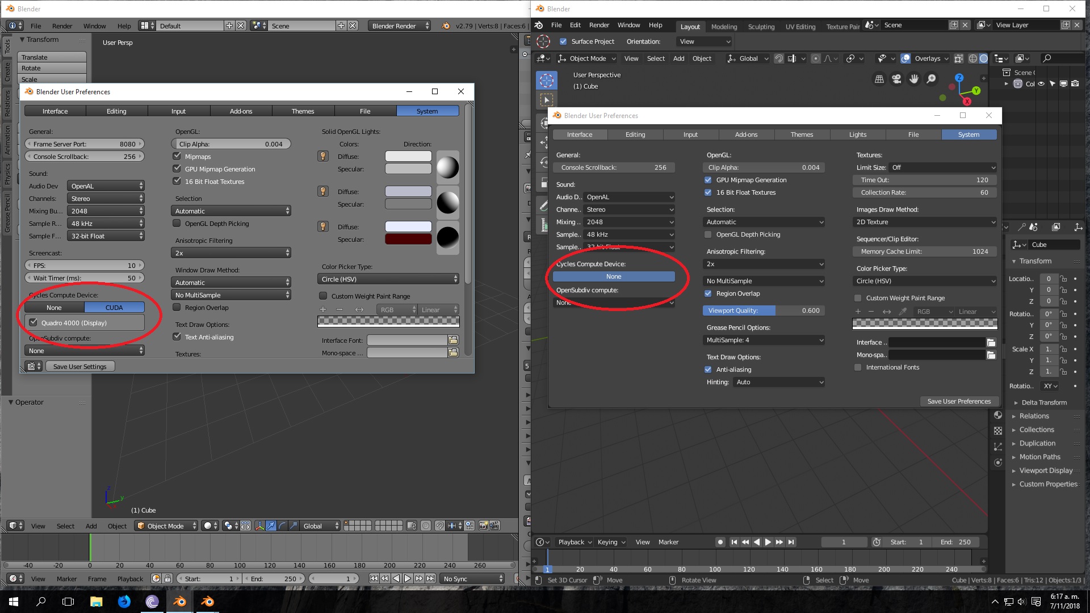Uncheck Text Anti-aliasing in 2.79

177,337
